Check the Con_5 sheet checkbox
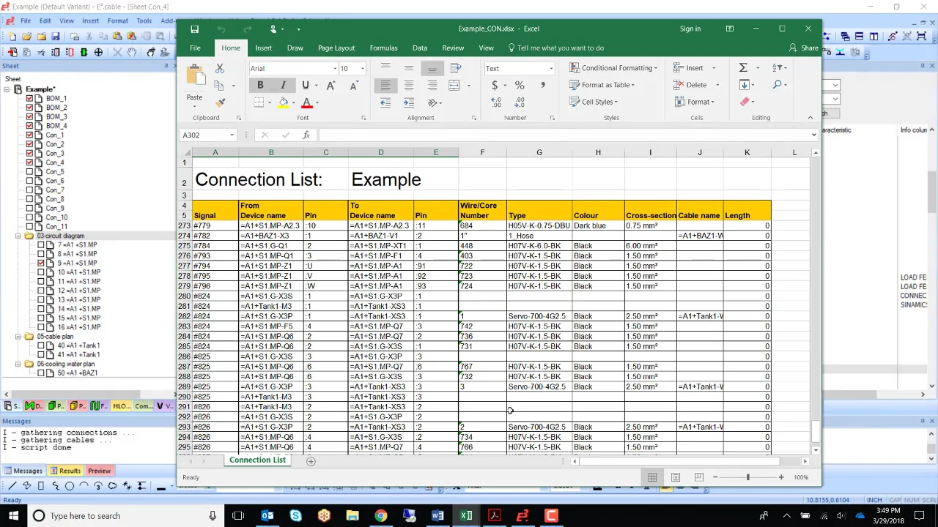The width and height of the screenshot is (938, 527). coord(29,172)
